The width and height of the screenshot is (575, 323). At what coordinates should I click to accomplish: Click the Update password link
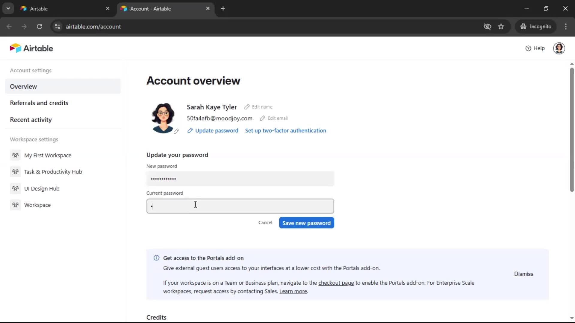point(213,130)
